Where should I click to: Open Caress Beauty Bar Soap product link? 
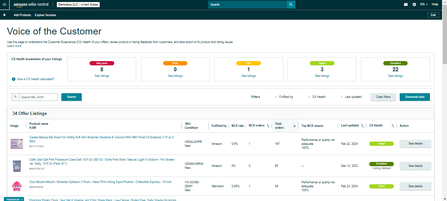[x=101, y=139]
